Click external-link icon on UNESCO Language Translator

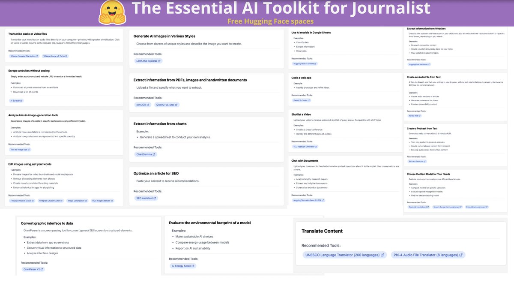click(x=383, y=255)
